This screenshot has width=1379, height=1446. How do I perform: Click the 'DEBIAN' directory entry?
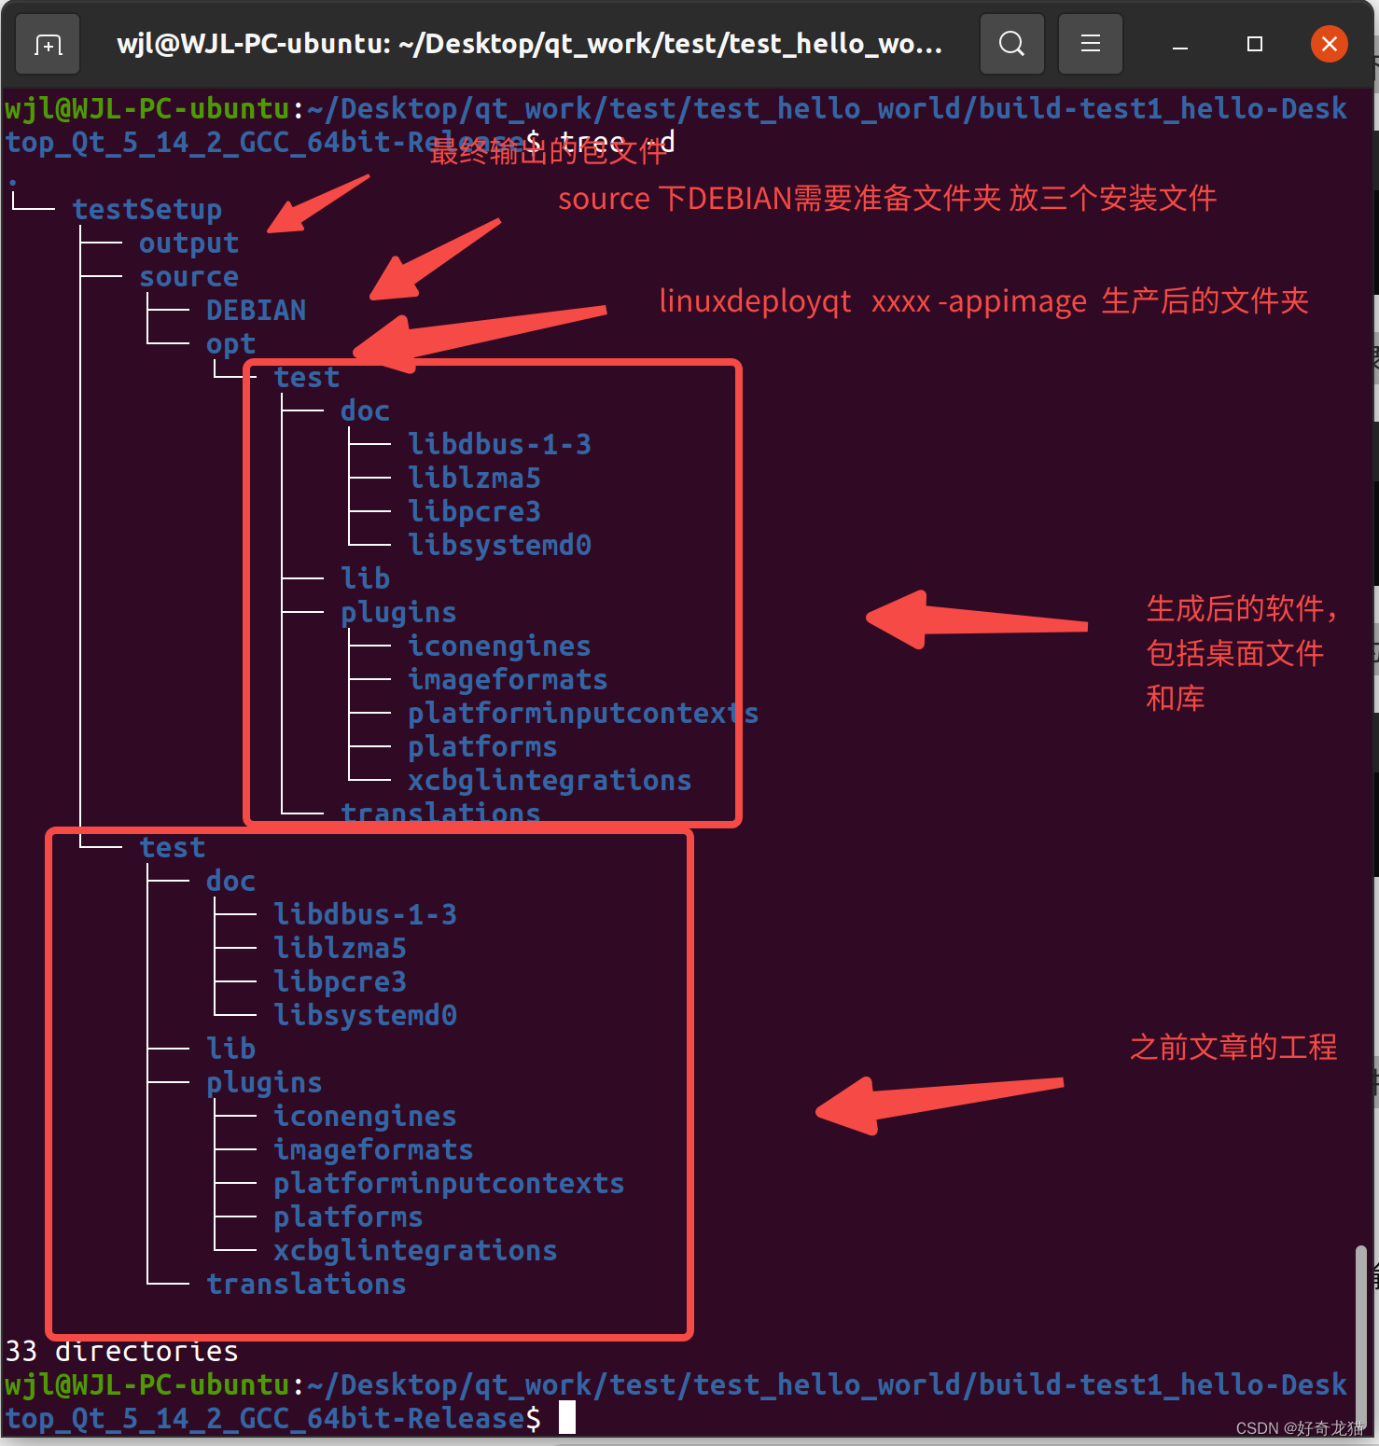(x=257, y=311)
